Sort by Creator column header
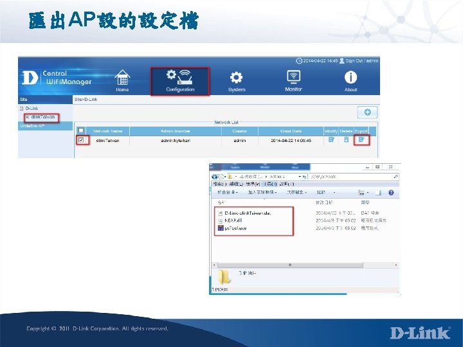The image size is (463, 347). click(x=239, y=131)
